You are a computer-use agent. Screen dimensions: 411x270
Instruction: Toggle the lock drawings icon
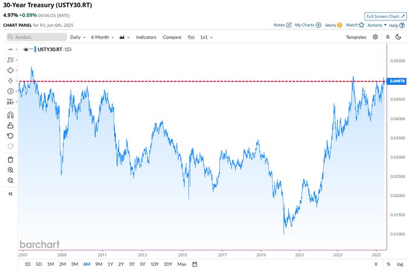pyautogui.click(x=10, y=125)
